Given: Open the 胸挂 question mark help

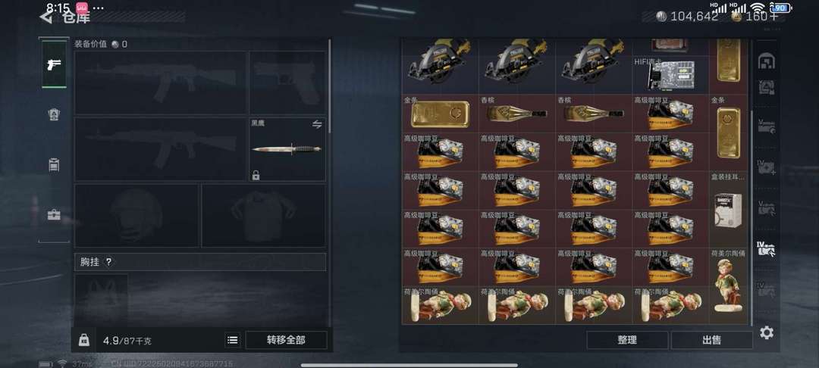Looking at the screenshot, I should tap(108, 262).
